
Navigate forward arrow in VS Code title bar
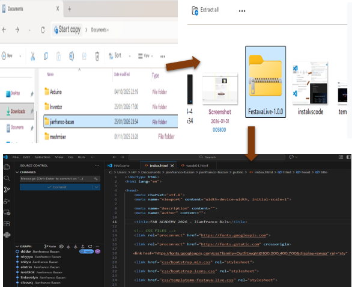point(123,157)
